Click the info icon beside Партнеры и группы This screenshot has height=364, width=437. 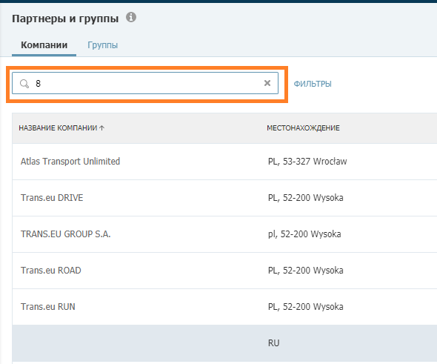pyautogui.click(x=131, y=17)
